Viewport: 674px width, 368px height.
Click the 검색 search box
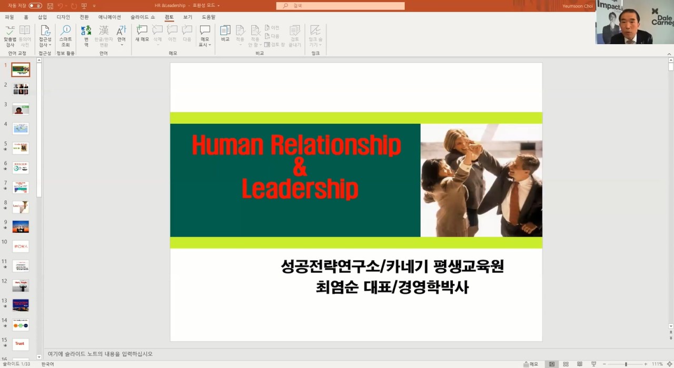[341, 6]
